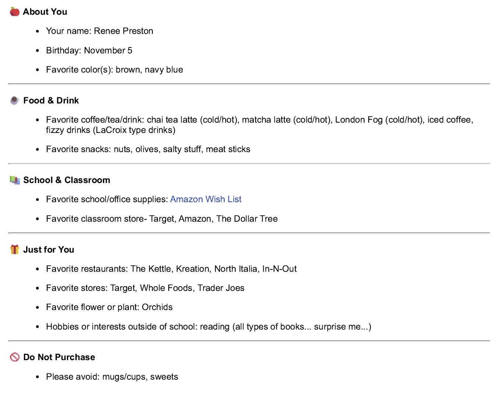The height and width of the screenshot is (394, 499).
Task: Click the Favorite snacks line
Action: 148,149
